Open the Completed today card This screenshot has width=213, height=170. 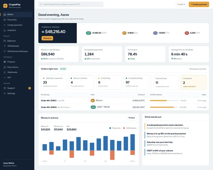pyautogui.click(x=136, y=82)
